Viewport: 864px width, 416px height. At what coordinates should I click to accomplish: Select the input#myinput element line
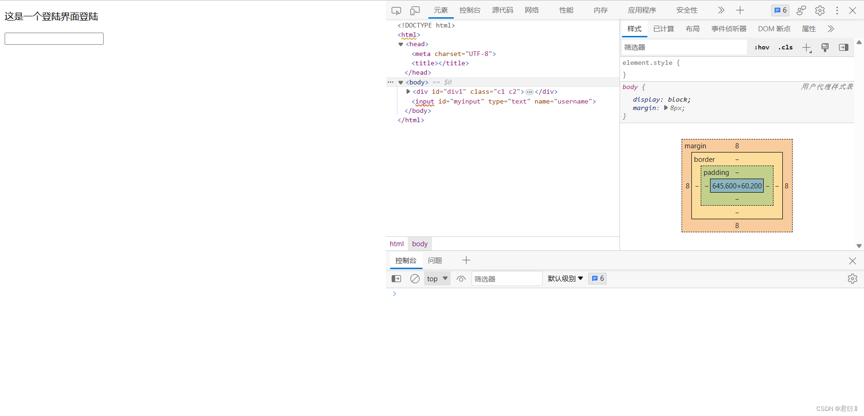pyautogui.click(x=504, y=102)
